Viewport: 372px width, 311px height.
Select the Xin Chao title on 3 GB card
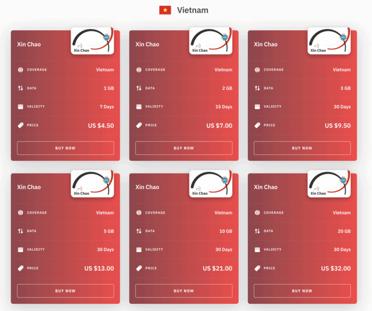pos(266,44)
